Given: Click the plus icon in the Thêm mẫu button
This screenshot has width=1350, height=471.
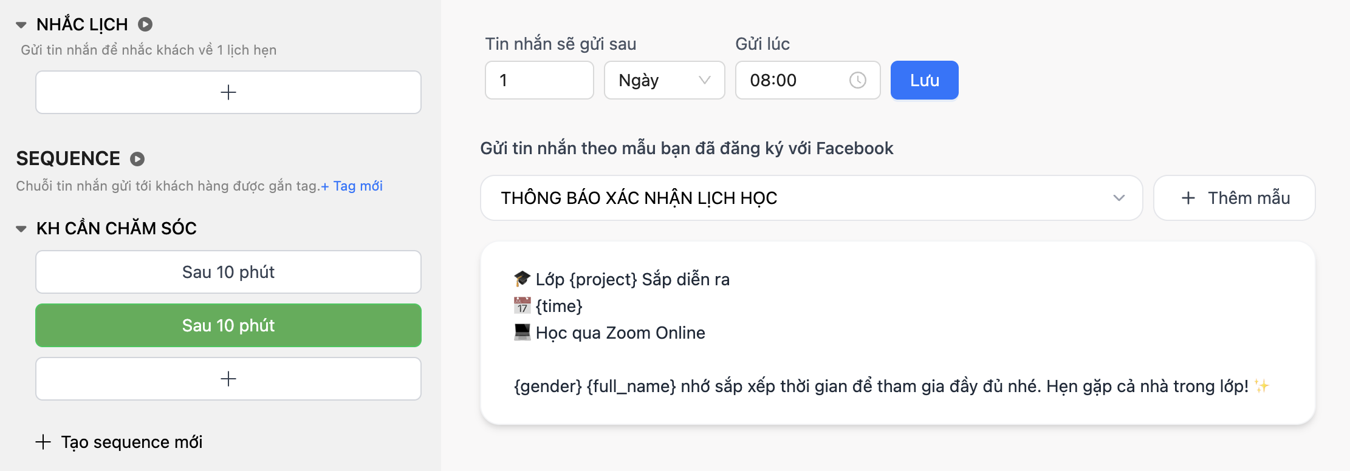Looking at the screenshot, I should click(x=1188, y=198).
